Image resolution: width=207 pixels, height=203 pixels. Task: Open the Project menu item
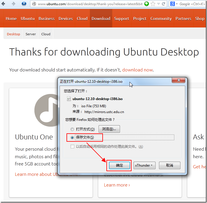tap(140, 19)
